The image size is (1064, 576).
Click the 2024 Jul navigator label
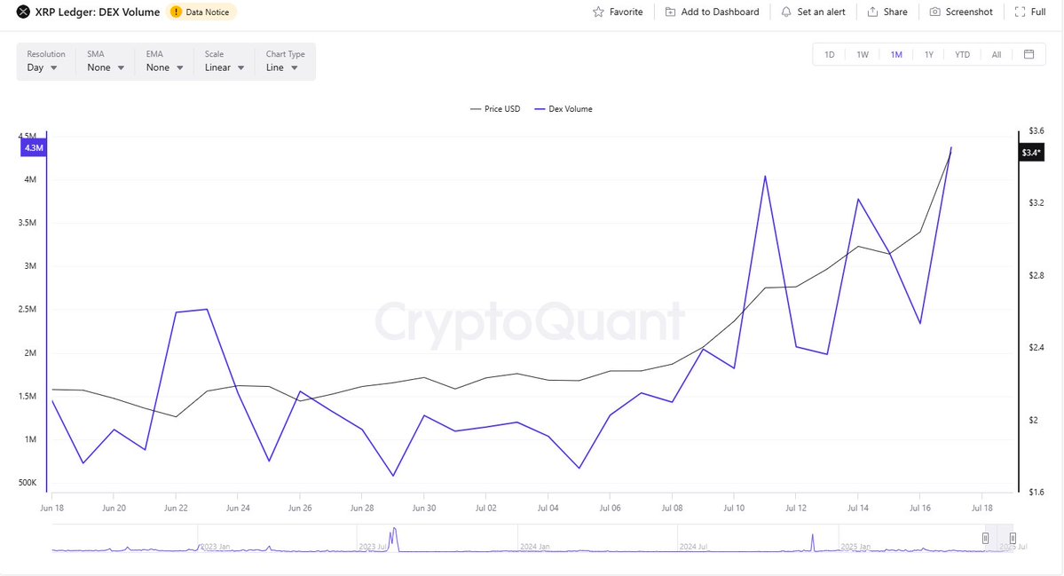(x=693, y=546)
